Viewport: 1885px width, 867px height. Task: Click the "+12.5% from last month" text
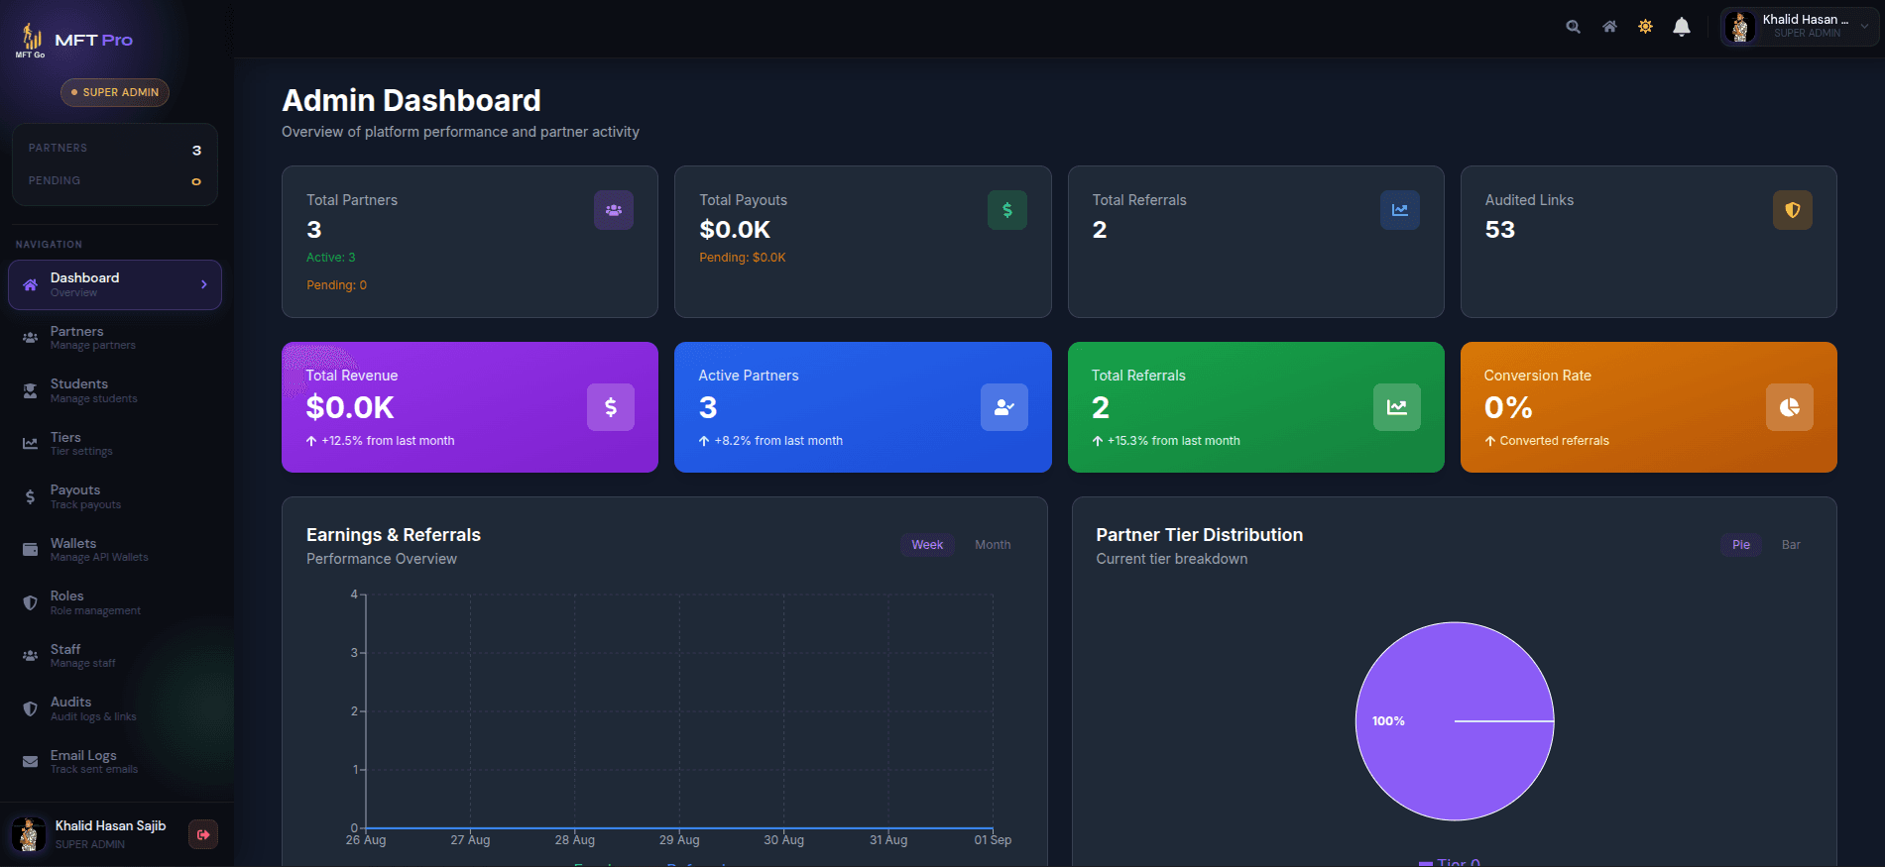388,441
